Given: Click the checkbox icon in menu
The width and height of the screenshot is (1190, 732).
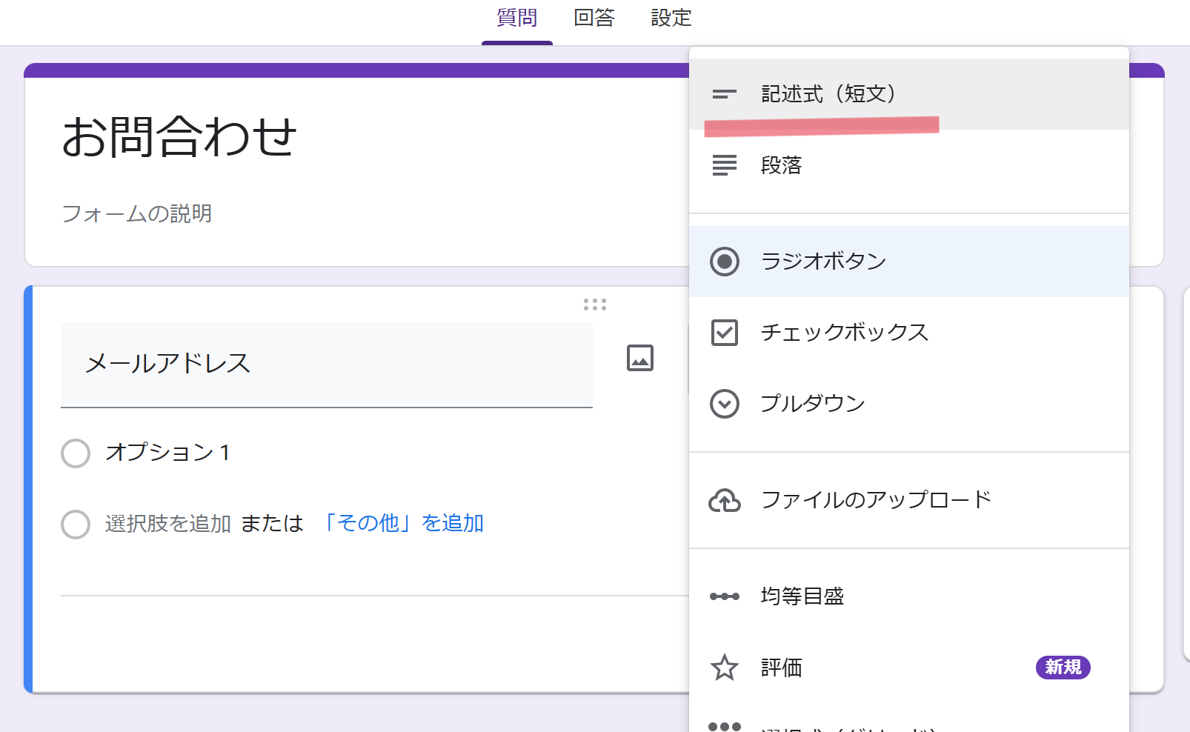Looking at the screenshot, I should 725,333.
